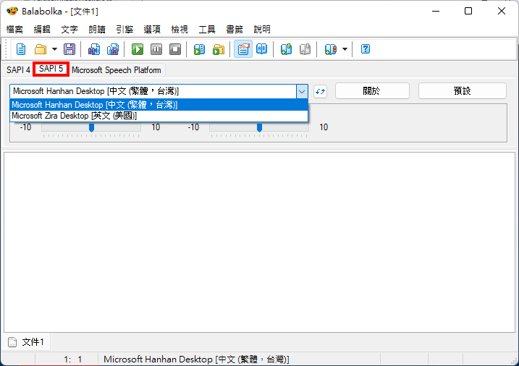Select the 文件1 document tab at bottom

(x=27, y=342)
